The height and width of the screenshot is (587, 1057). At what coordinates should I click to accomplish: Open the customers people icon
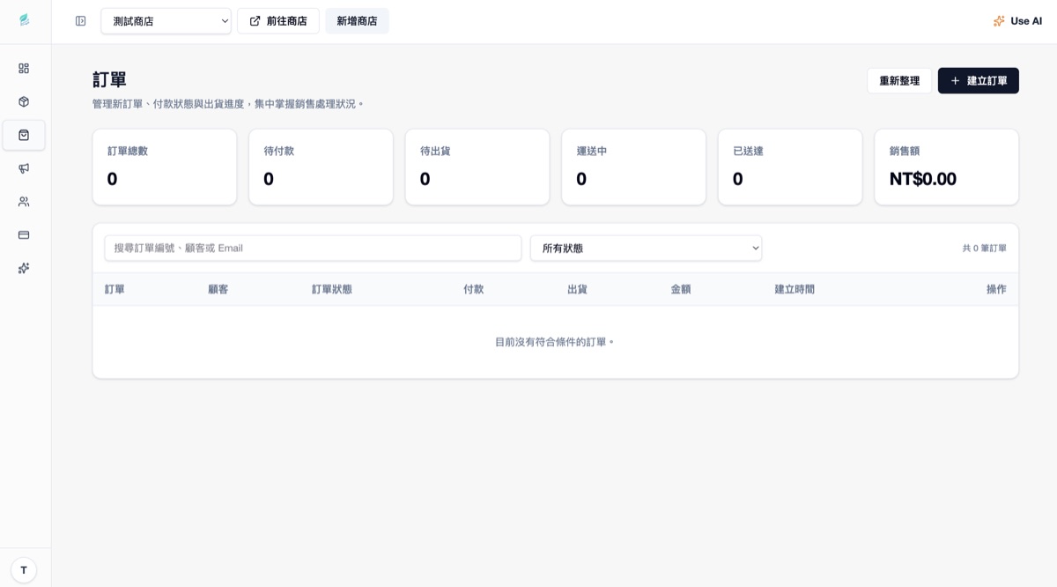coord(24,202)
